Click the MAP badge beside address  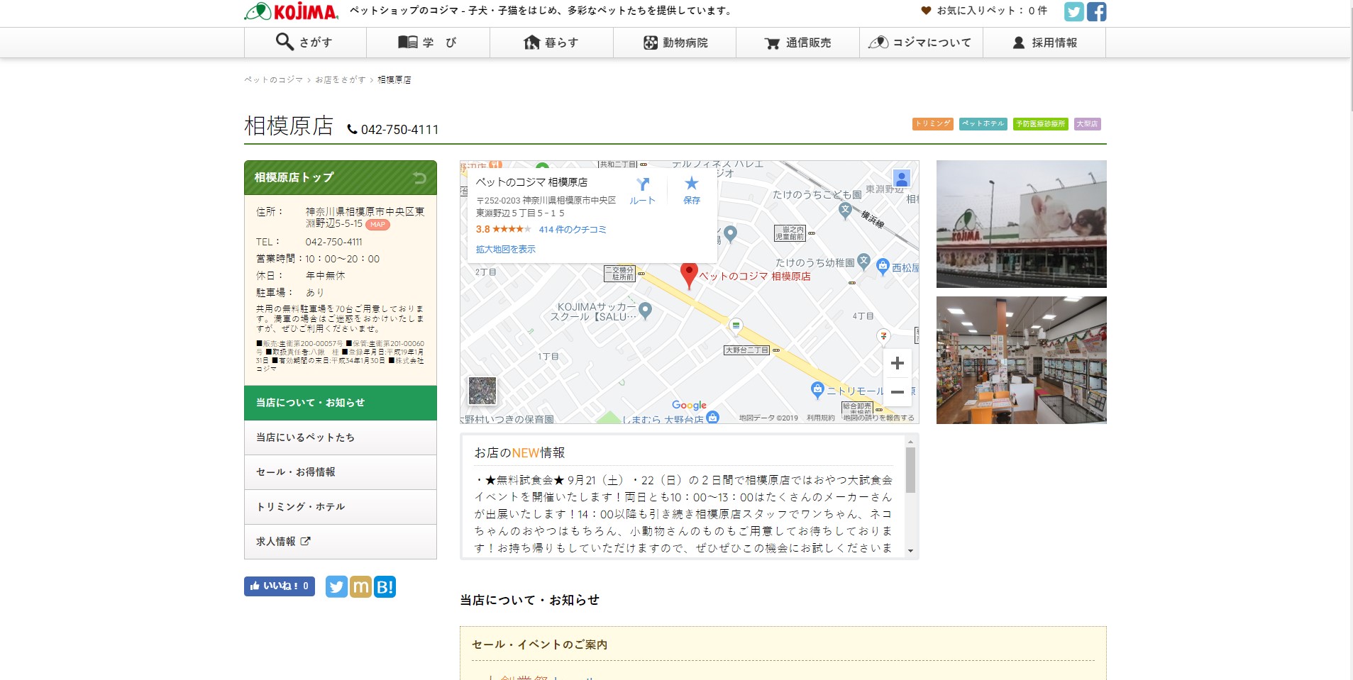pyautogui.click(x=377, y=224)
